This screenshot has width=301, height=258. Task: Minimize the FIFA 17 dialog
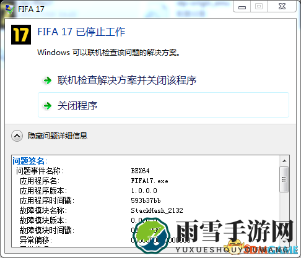(x=242, y=7)
